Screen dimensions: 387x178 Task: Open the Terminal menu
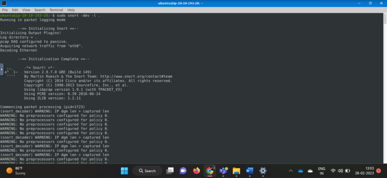(x=56, y=9)
